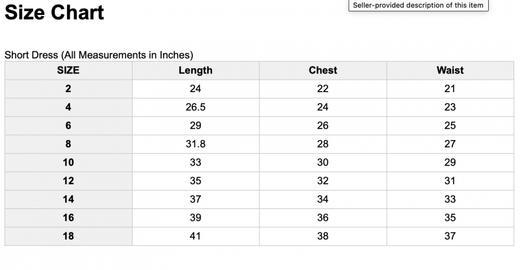This screenshot has height=270, width=520.
Task: Click waist value 21 for size 2
Action: click(450, 89)
